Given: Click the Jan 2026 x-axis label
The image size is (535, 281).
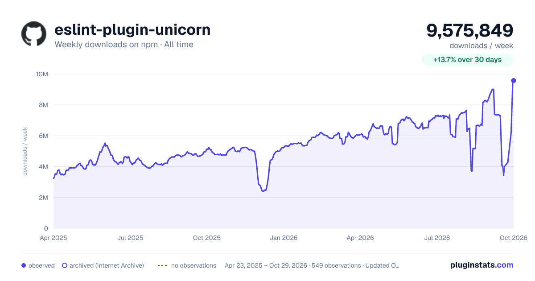Looking at the screenshot, I should [284, 238].
